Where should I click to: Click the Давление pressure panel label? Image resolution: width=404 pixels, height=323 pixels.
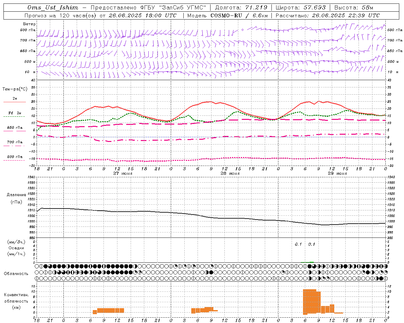16,195
